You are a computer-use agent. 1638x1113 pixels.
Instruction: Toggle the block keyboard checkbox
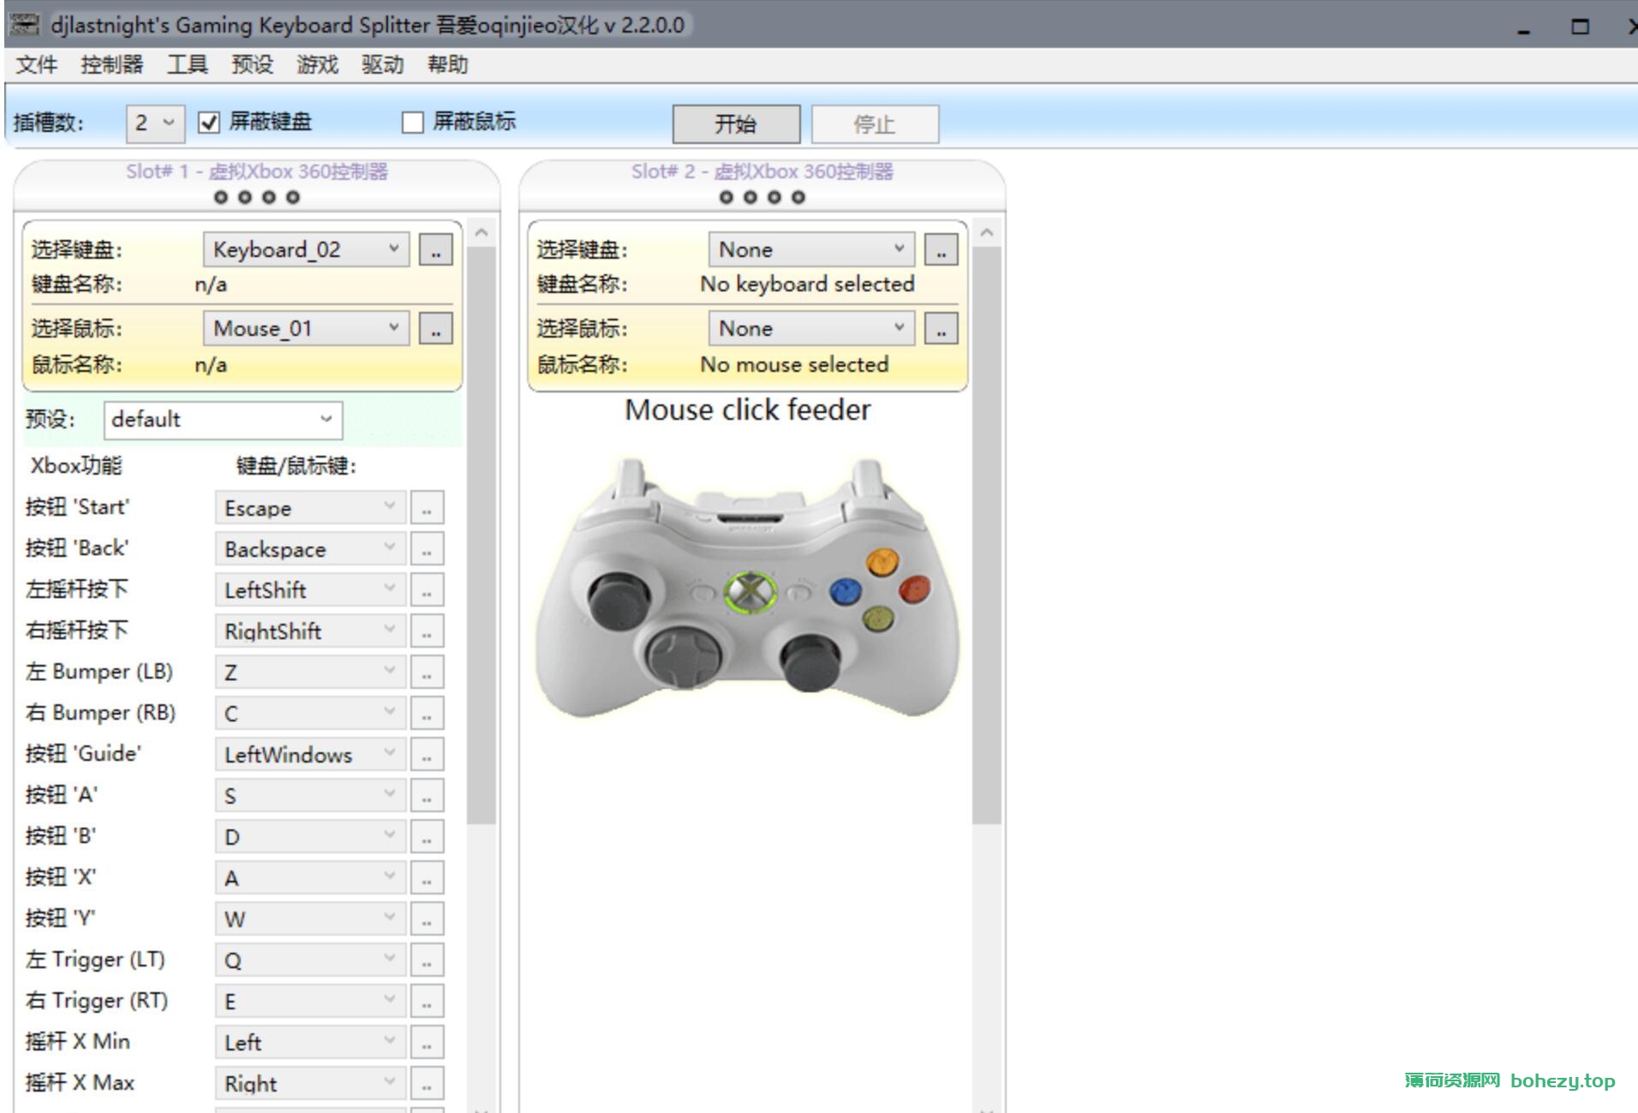pos(209,123)
